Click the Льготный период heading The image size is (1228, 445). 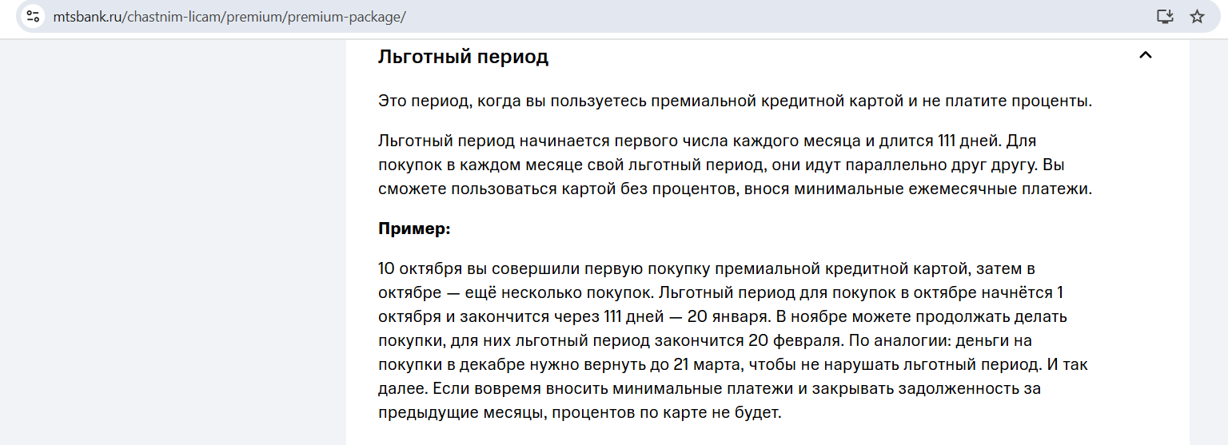pos(463,57)
